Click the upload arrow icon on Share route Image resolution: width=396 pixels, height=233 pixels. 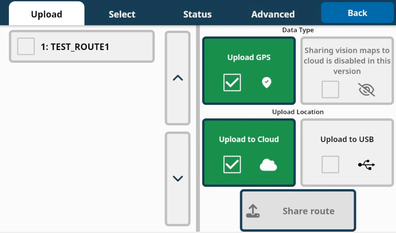(x=253, y=210)
